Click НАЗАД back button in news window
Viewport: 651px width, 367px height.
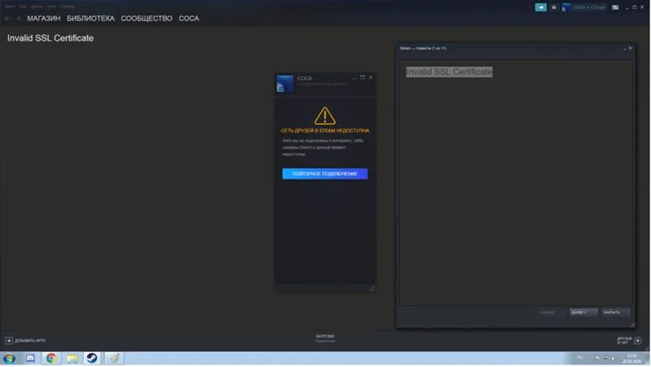pyautogui.click(x=547, y=313)
